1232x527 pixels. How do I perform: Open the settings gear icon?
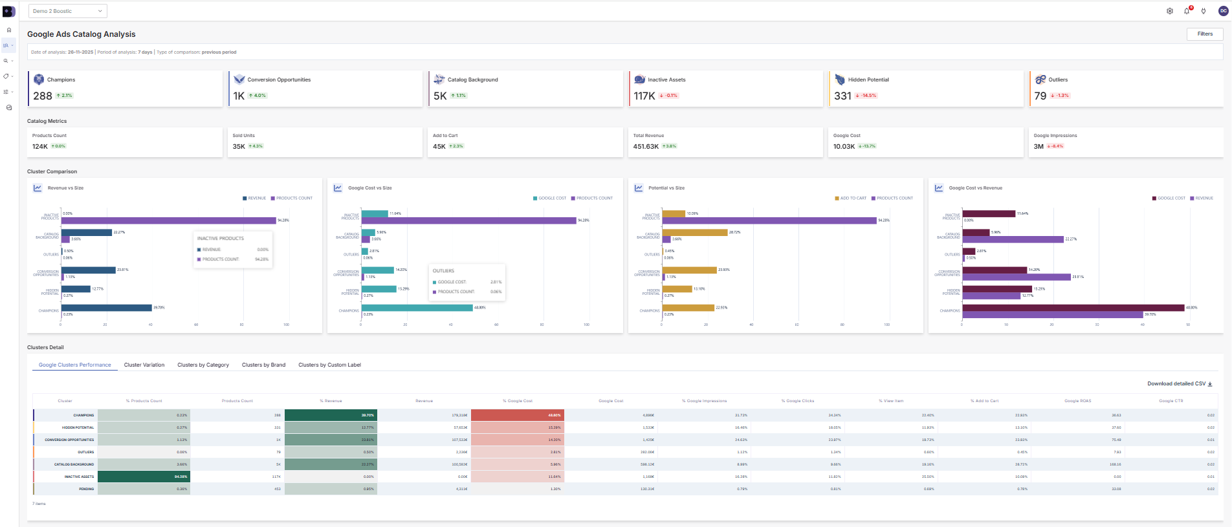click(x=1170, y=11)
